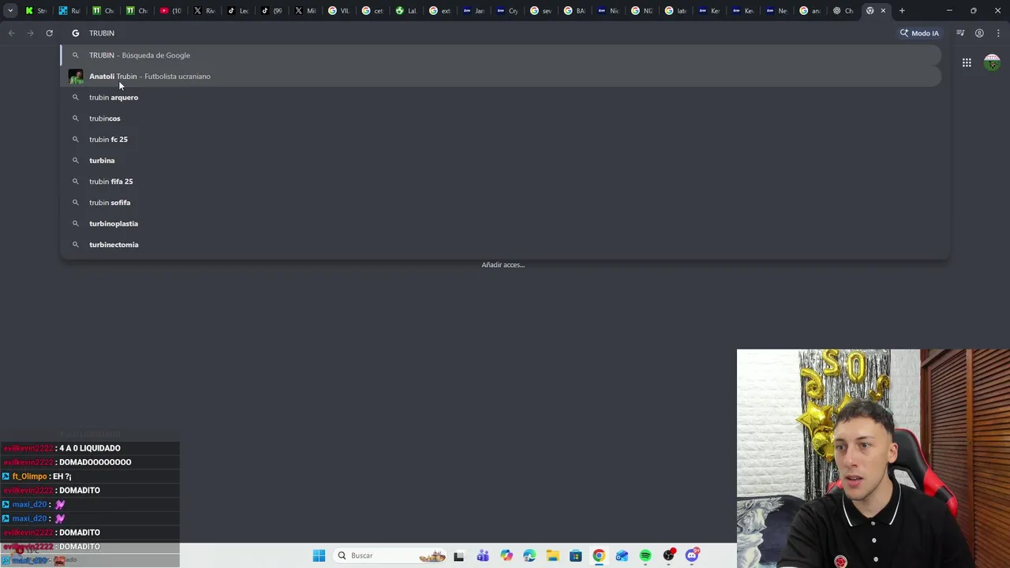Launch Copilot from the taskbar
Screen dimensions: 1010x568
[506, 555]
